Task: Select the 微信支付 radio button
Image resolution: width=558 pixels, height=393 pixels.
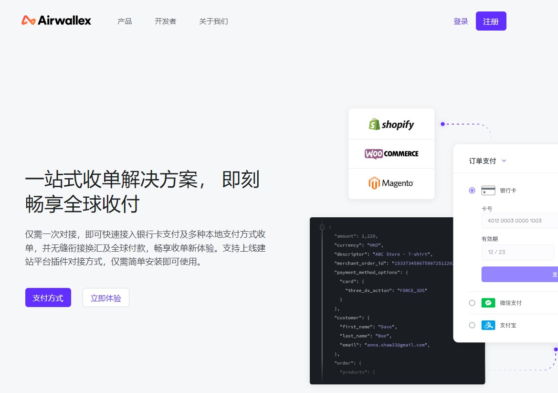Action: coord(472,303)
